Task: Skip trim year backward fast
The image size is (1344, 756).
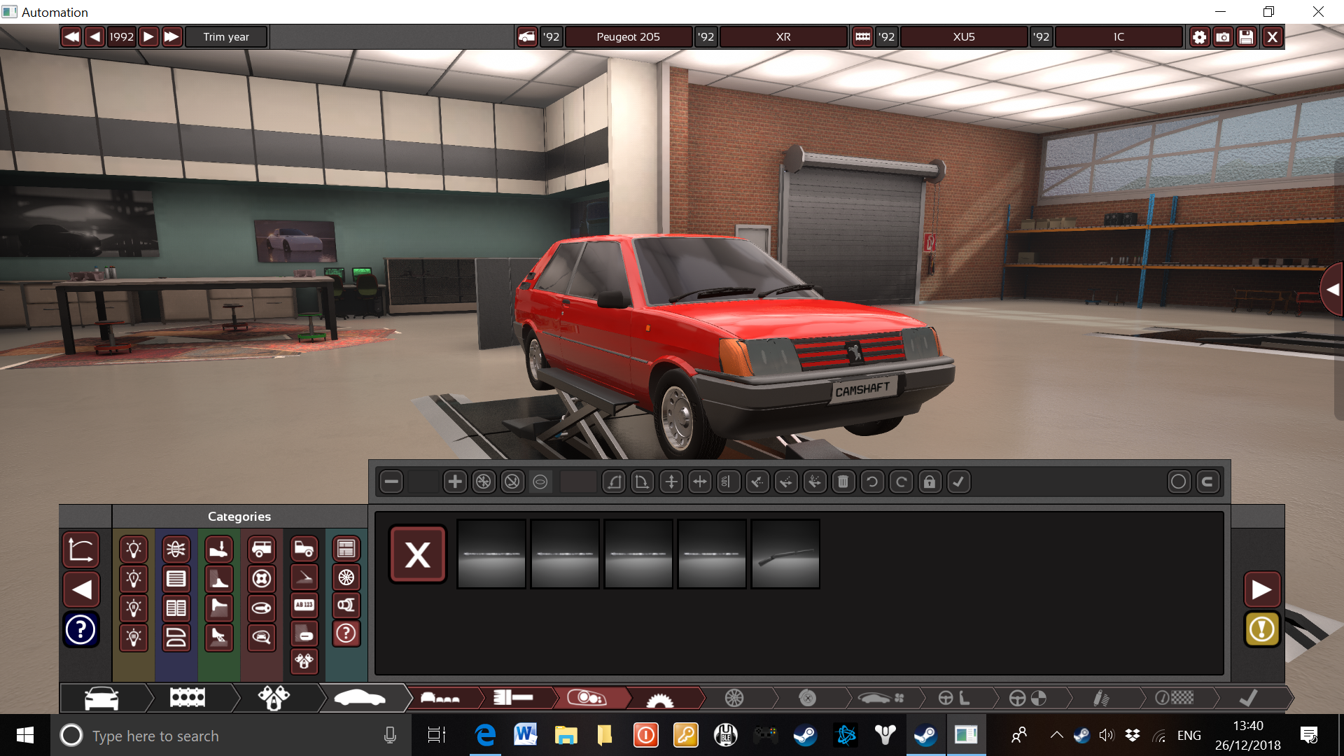Action: 71,36
